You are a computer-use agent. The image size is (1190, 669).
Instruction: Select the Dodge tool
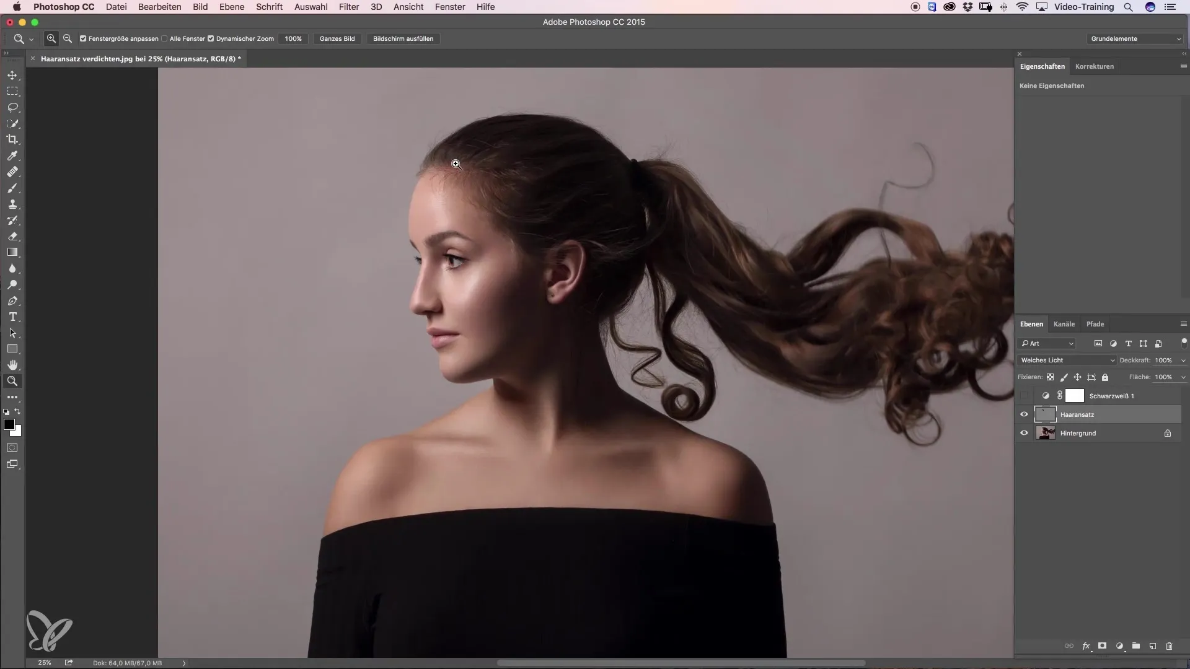[x=12, y=284]
